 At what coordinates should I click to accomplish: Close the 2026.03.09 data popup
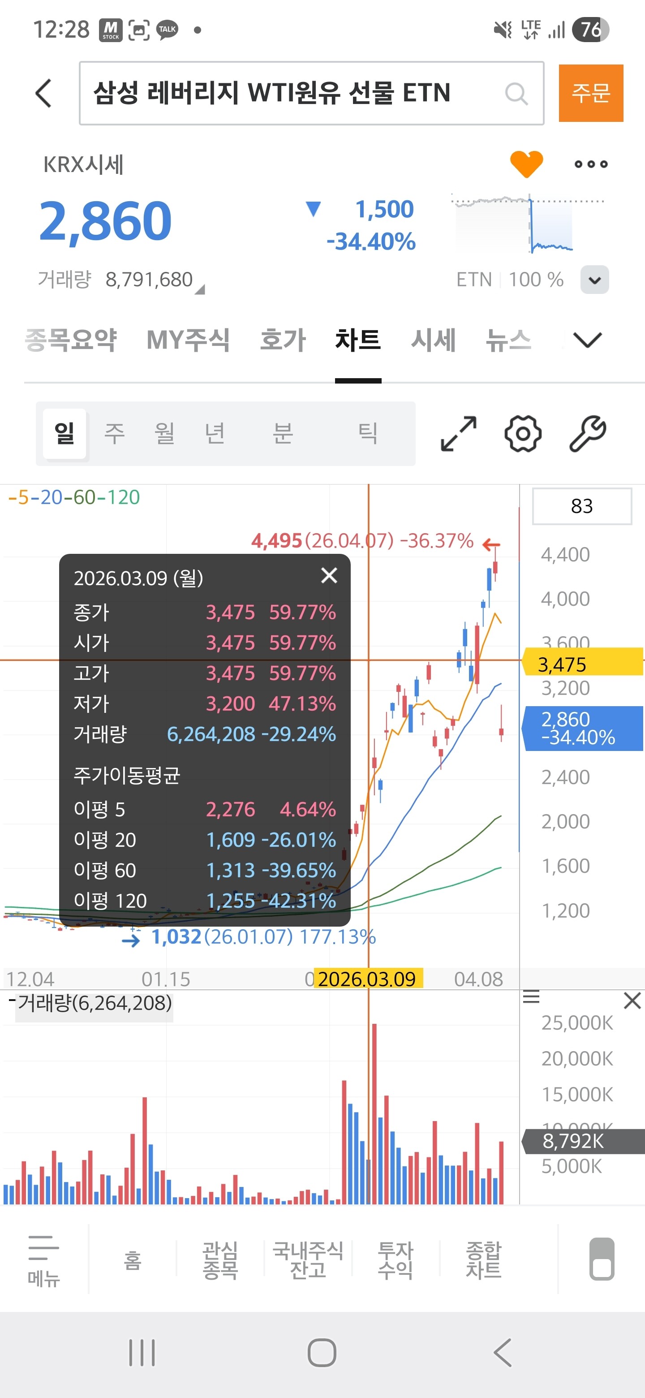[x=329, y=575]
